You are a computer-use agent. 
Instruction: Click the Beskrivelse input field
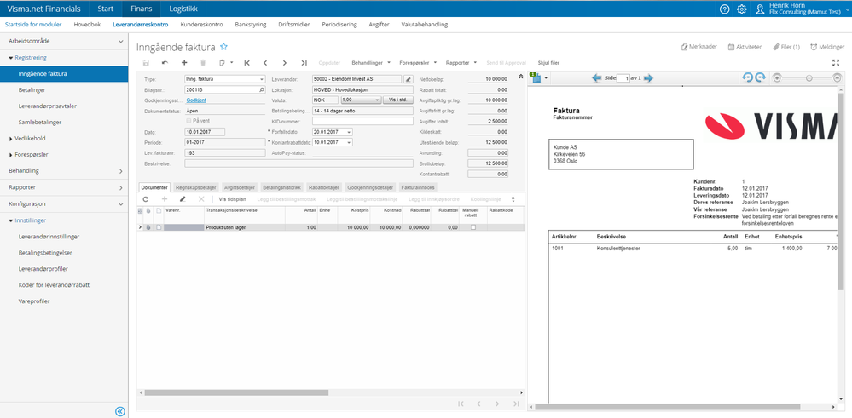298,163
